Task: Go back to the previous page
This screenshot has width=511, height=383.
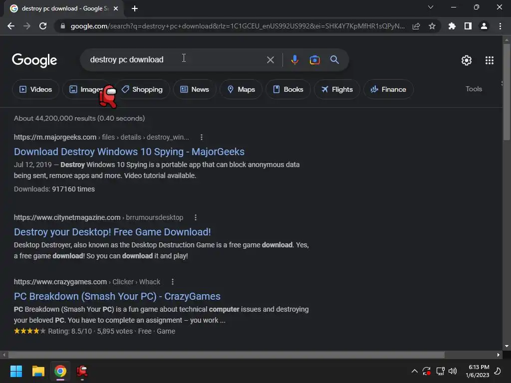Action: (x=11, y=26)
